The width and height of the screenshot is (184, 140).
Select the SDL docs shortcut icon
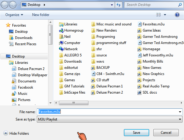(140, 92)
